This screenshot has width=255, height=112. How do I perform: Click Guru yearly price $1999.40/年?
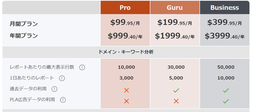pos(175,36)
